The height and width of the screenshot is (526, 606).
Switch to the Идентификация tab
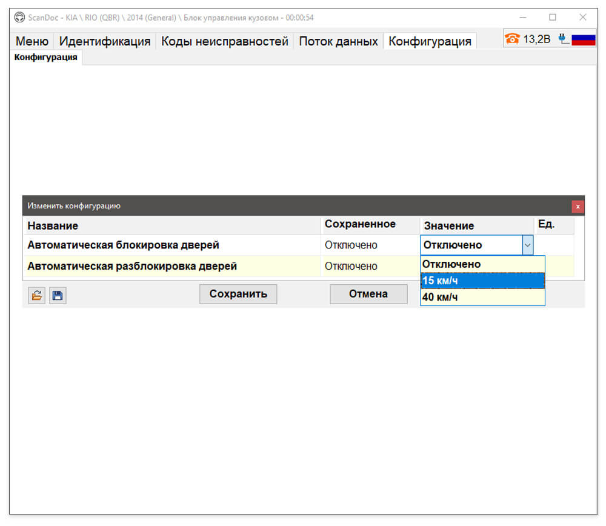pos(105,41)
